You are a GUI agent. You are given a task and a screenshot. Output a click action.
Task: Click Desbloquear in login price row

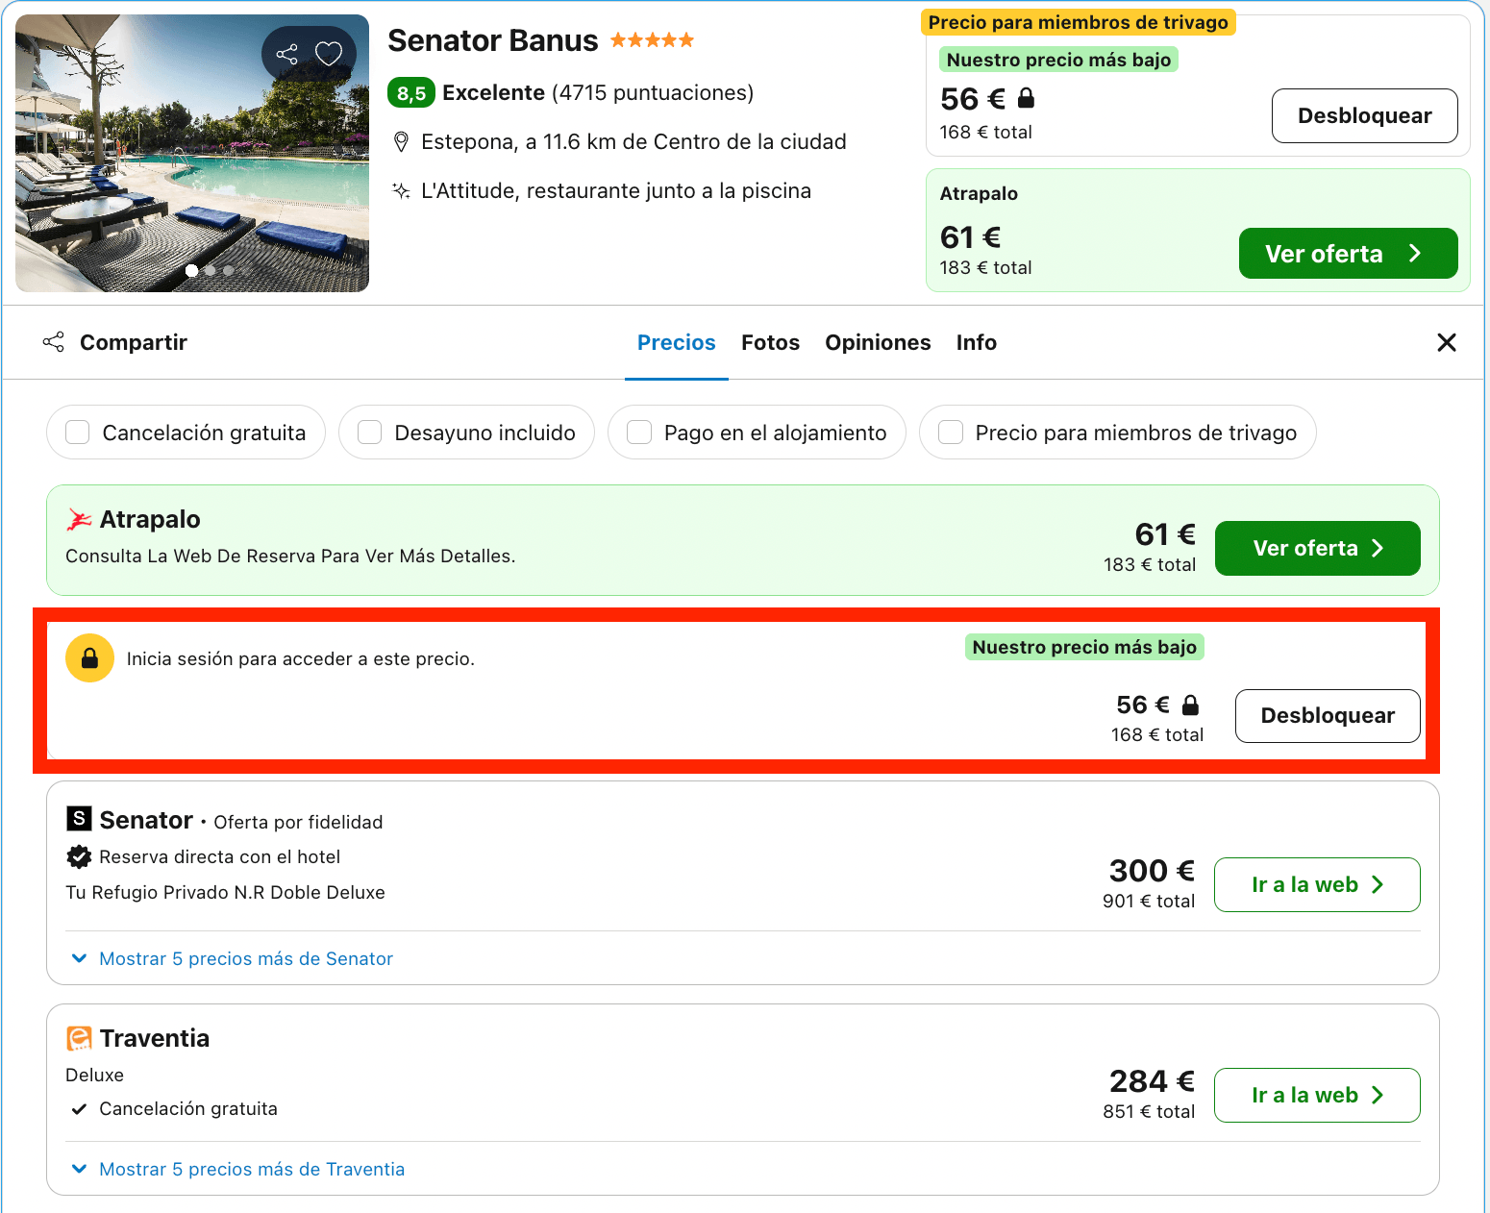click(1328, 716)
